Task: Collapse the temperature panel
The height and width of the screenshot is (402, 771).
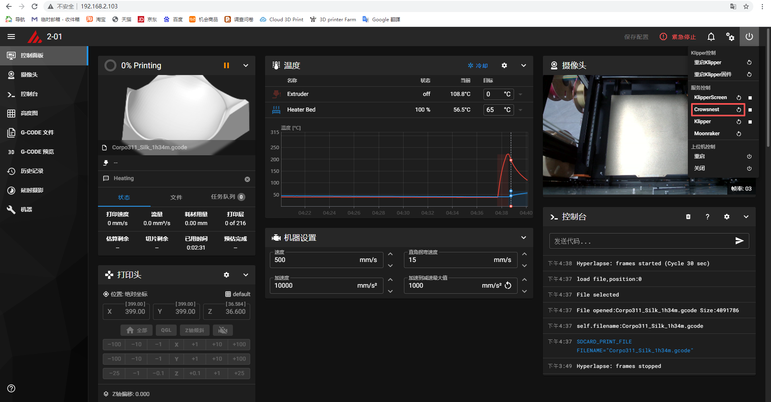Action: tap(524, 65)
